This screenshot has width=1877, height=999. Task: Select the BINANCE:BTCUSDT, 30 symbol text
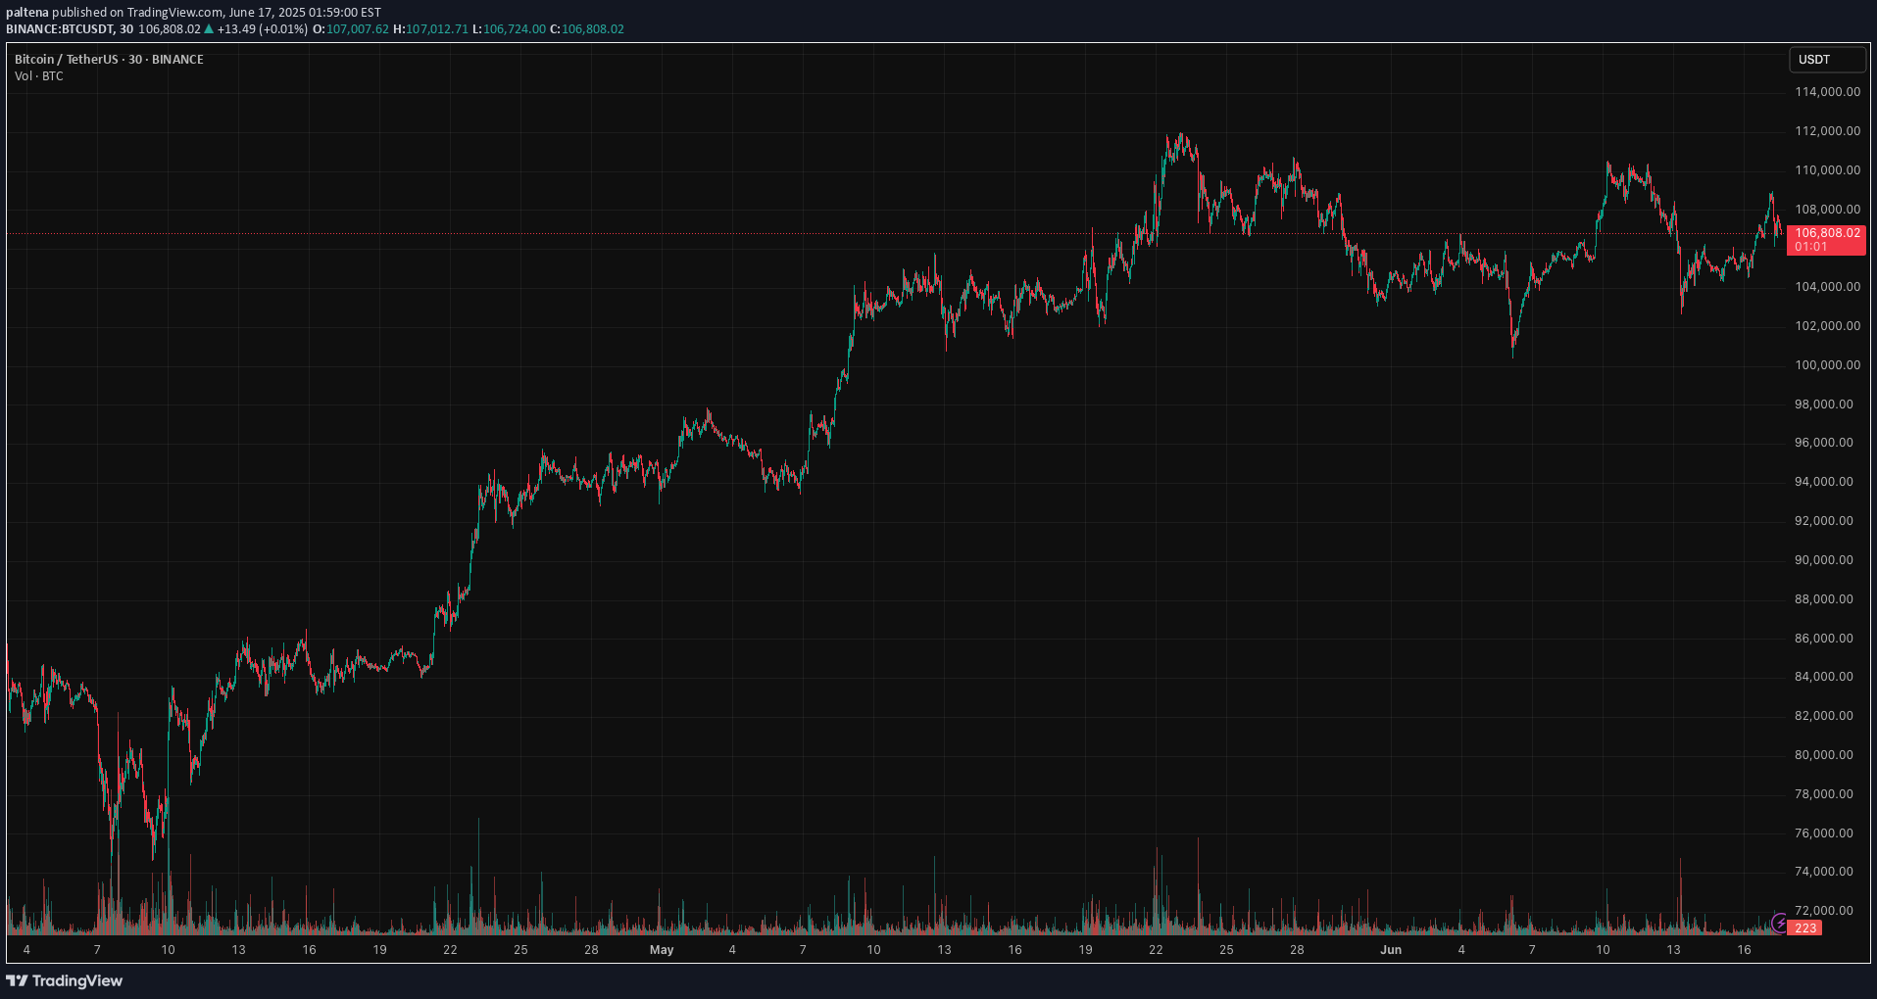pos(70,29)
